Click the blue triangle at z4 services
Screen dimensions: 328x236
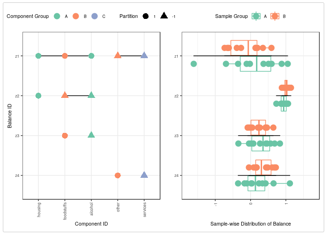click(x=144, y=175)
